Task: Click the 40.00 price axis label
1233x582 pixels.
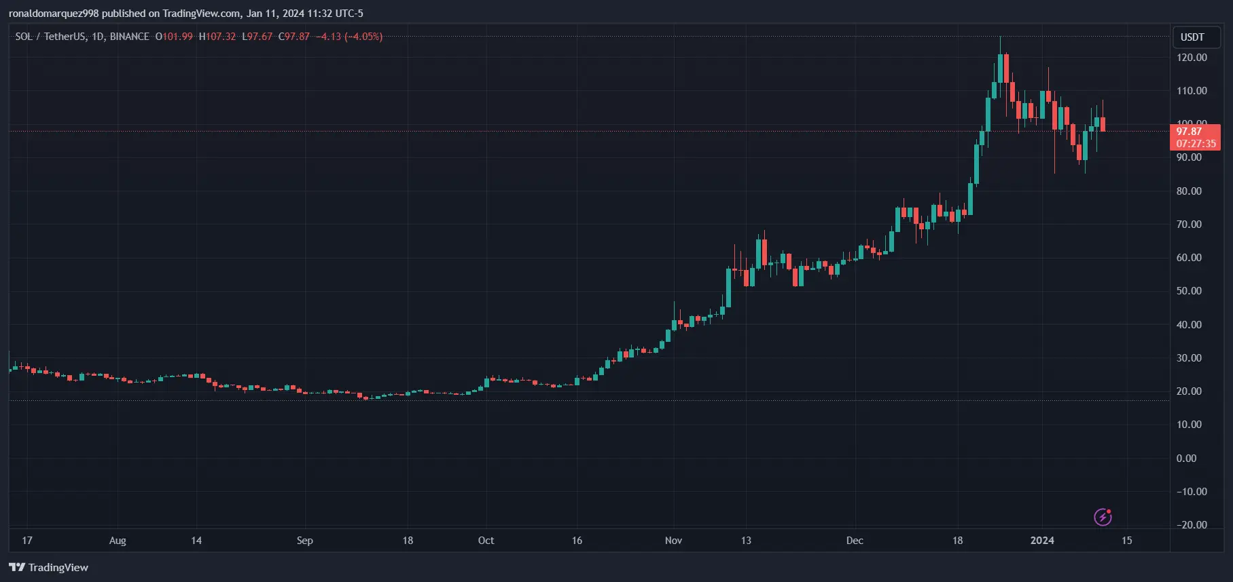Action: click(x=1189, y=325)
